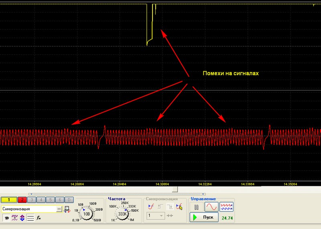The width and height of the screenshot is (321, 229).
Task: Click the 1M mark on frequency knob
Action: (x=132, y=220)
